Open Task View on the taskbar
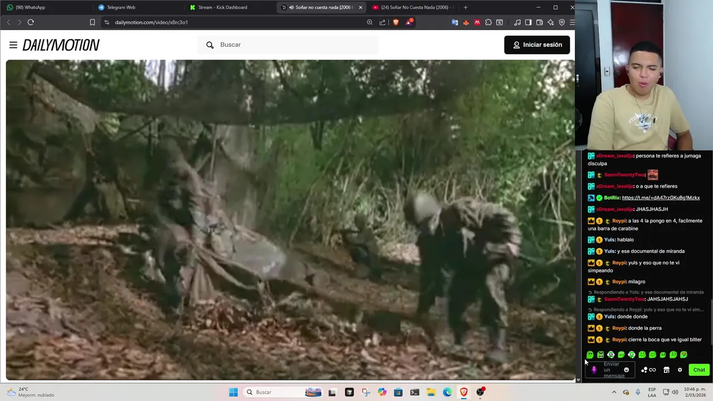Viewport: 713px width, 401px height. (x=332, y=392)
